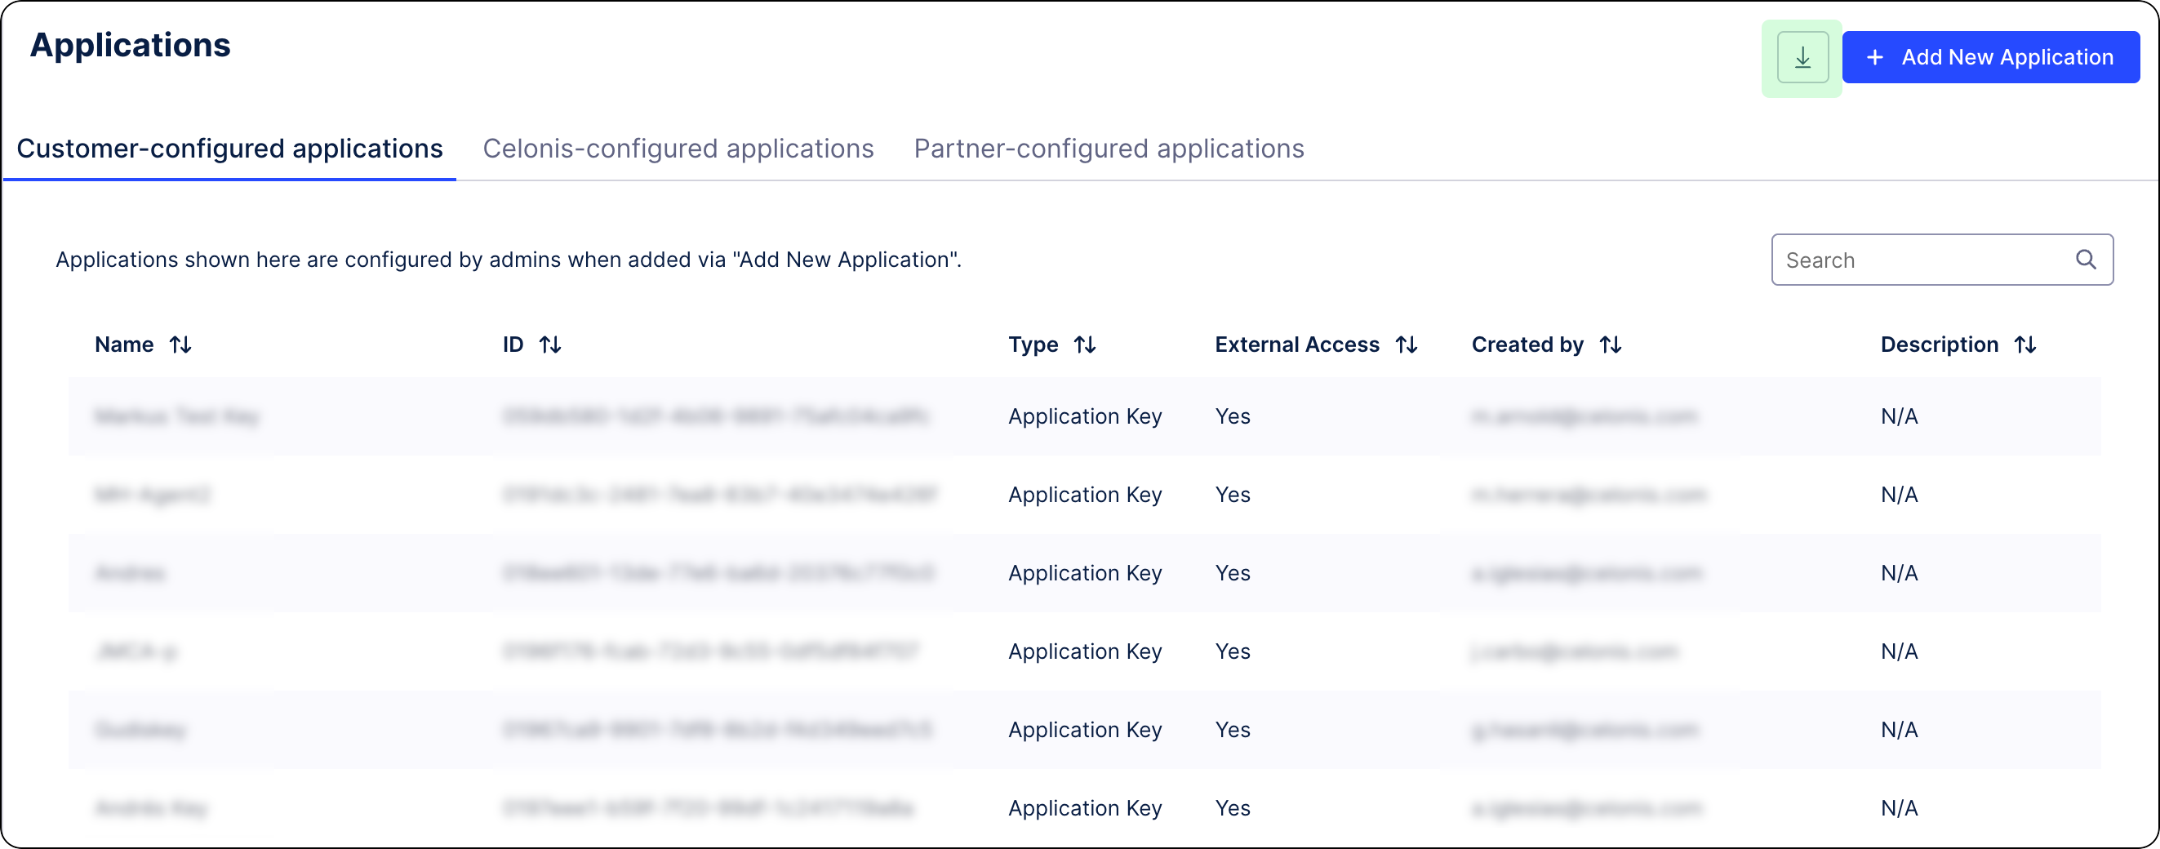
Task: Select the Customer-configured applications tab
Action: click(229, 149)
